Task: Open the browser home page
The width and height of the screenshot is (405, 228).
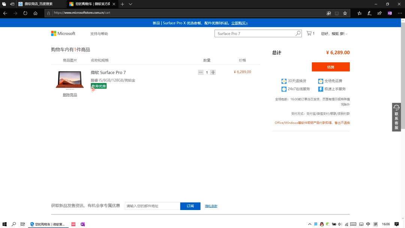Action: coord(35,13)
